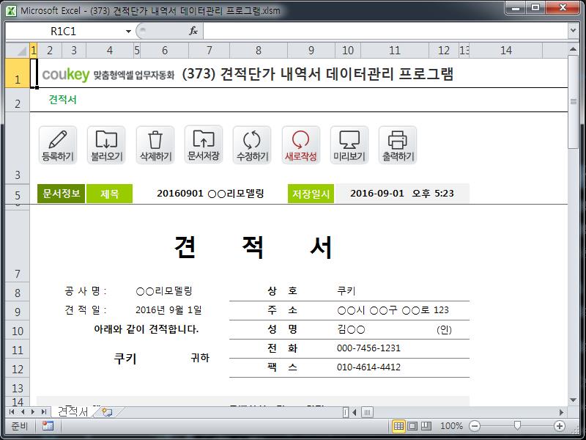
Task: Click the zoom in plus button
Action: [x=559, y=426]
